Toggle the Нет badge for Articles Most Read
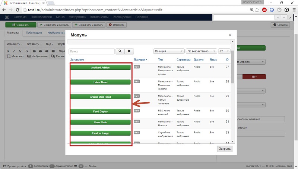Screen dimensions: 298x169 137,96
